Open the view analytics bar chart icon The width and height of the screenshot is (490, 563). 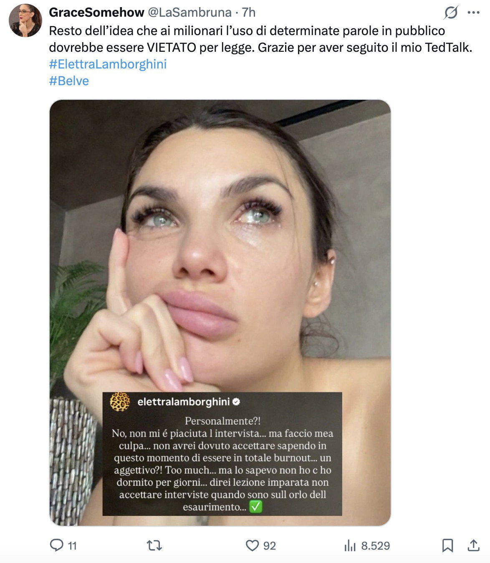coord(350,545)
